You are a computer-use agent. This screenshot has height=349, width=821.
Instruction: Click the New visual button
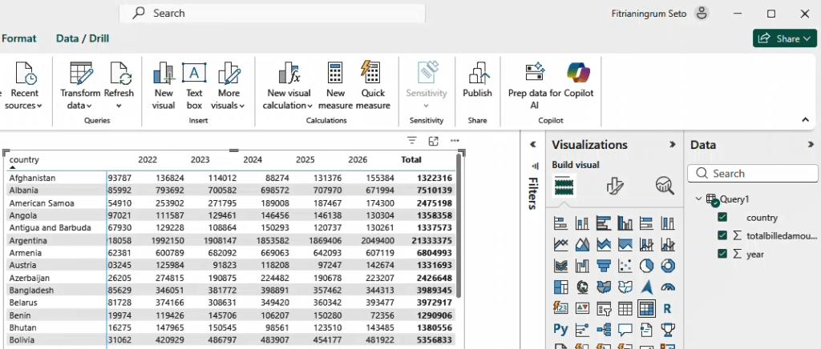click(x=164, y=86)
